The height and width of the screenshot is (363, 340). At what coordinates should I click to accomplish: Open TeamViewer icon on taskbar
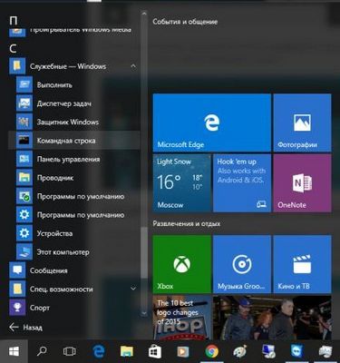click(296, 351)
